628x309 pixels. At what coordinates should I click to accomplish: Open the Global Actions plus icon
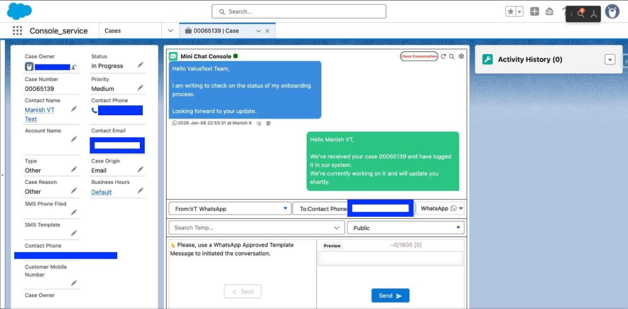534,12
